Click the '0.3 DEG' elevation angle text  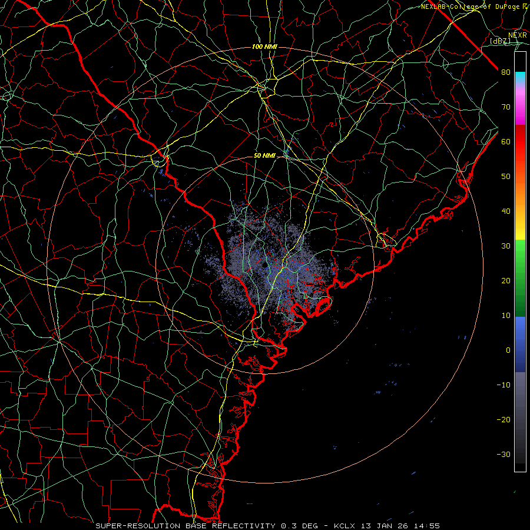coord(300,526)
